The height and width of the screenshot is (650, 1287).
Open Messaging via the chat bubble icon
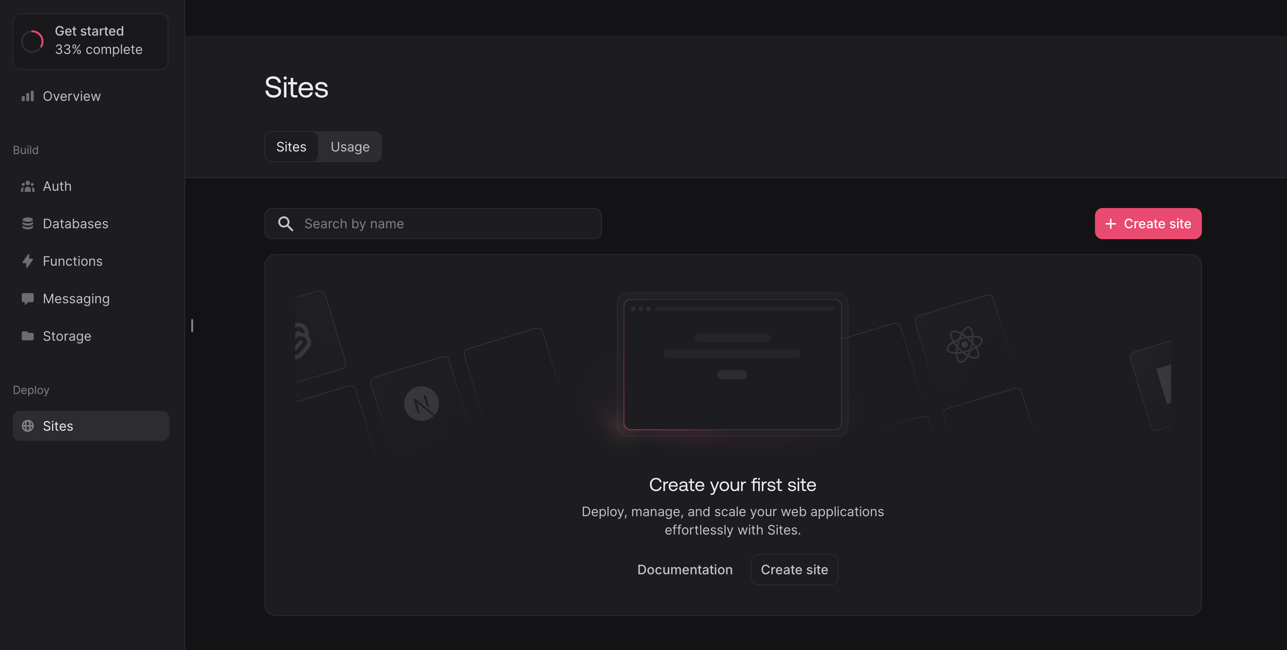[x=28, y=298]
